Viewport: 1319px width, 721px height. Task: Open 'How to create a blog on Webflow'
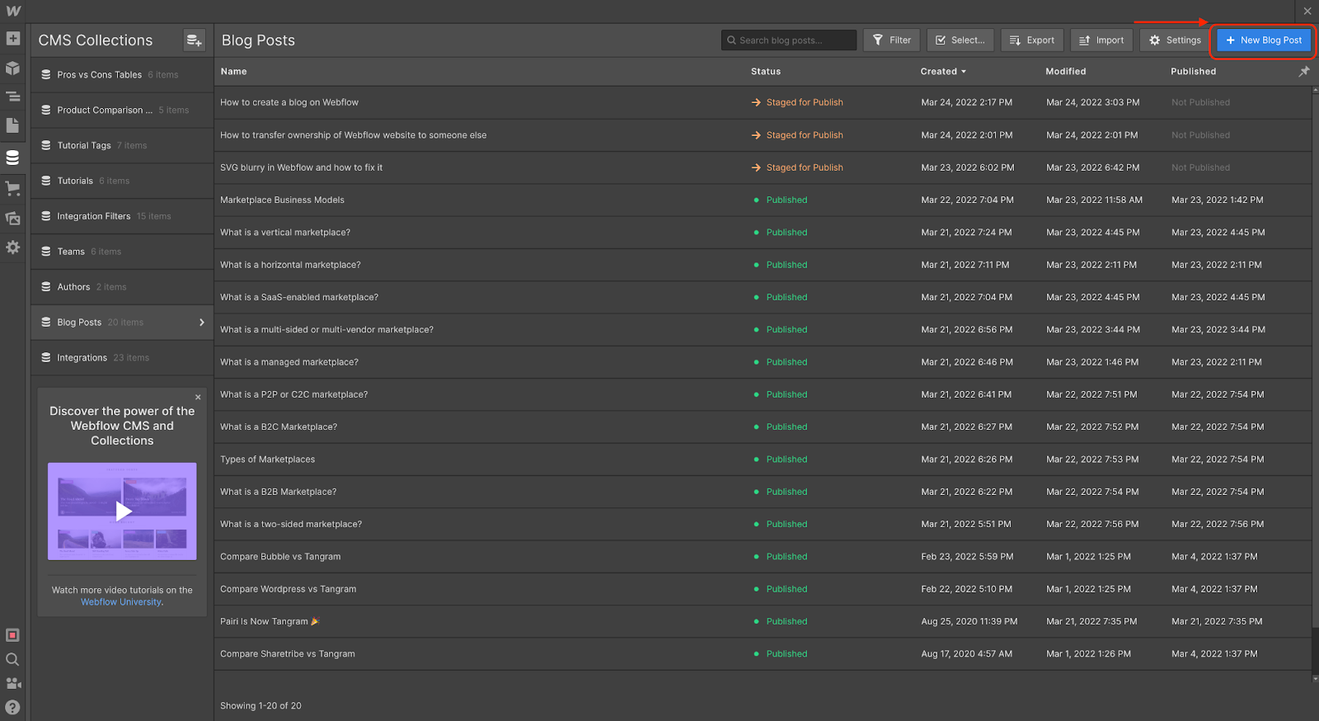[x=289, y=102]
